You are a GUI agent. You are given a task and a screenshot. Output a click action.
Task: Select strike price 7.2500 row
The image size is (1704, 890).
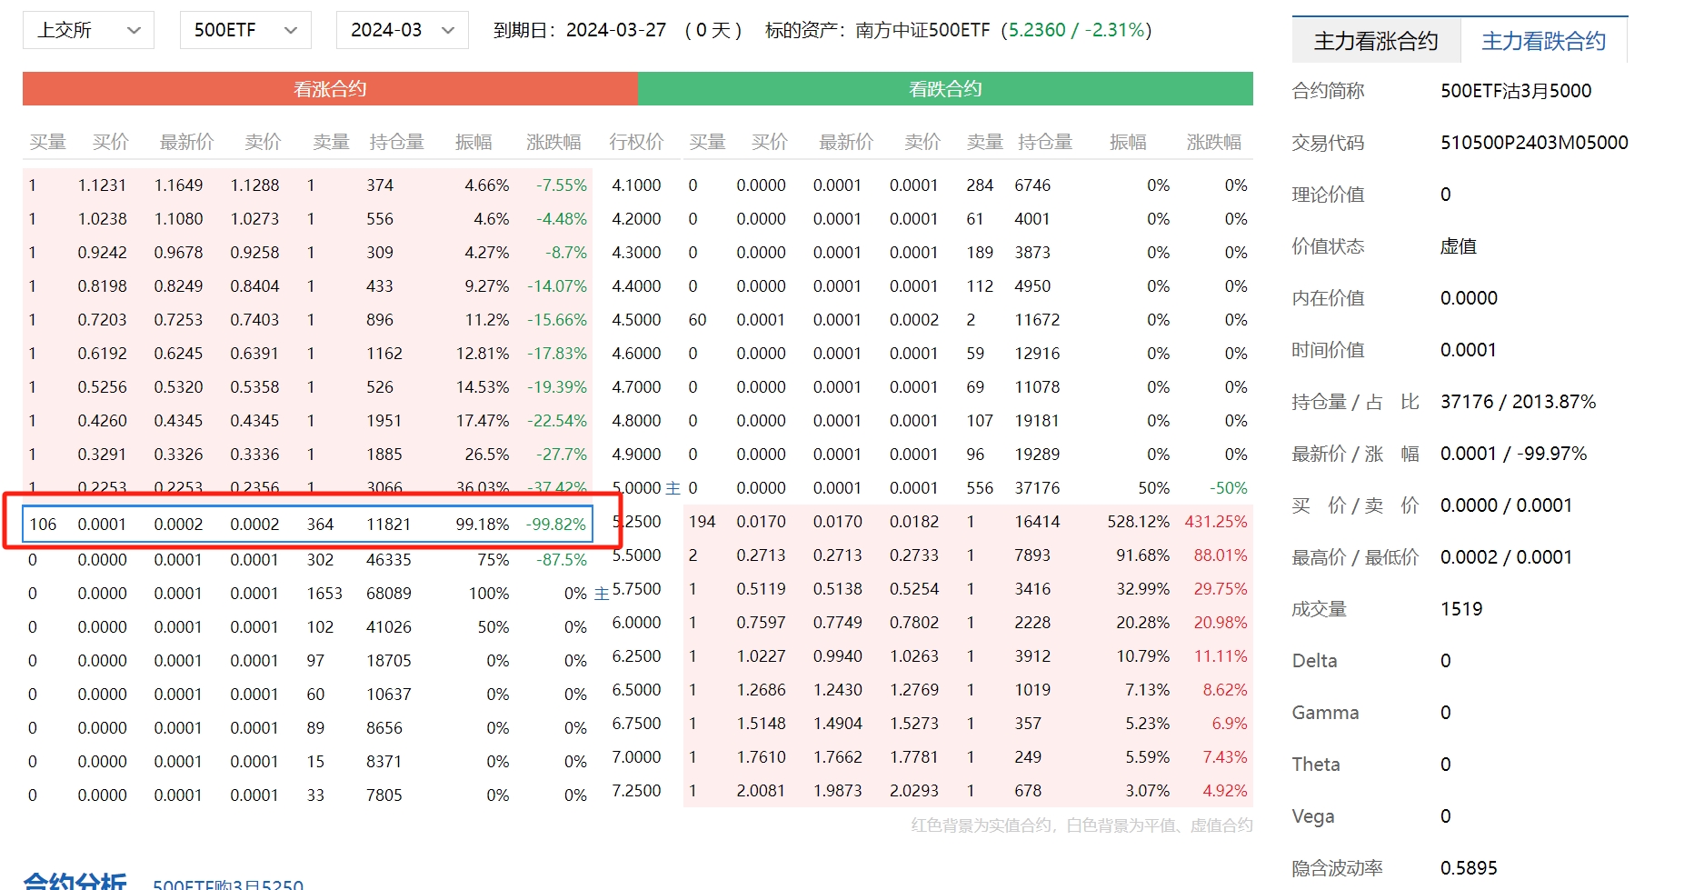coord(636,791)
